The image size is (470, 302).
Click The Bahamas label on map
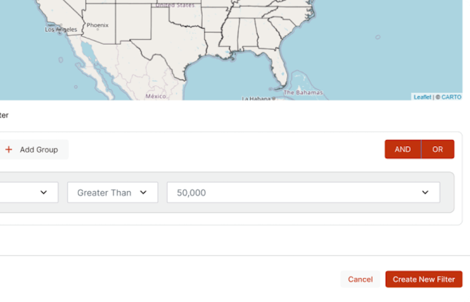pyautogui.click(x=303, y=92)
